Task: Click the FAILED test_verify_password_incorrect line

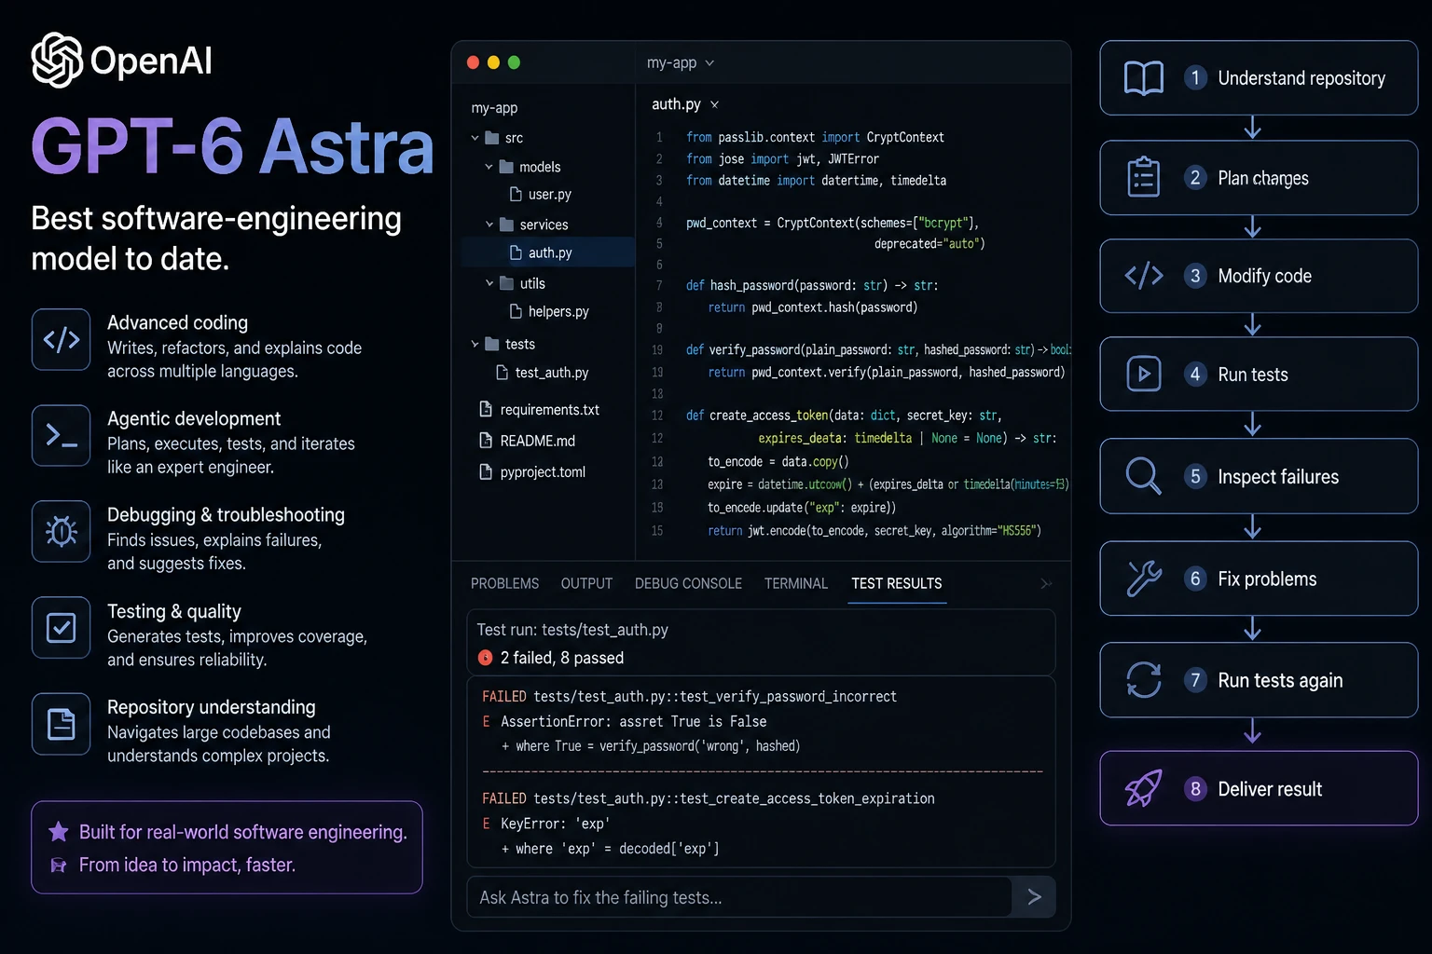Action: pos(689,697)
